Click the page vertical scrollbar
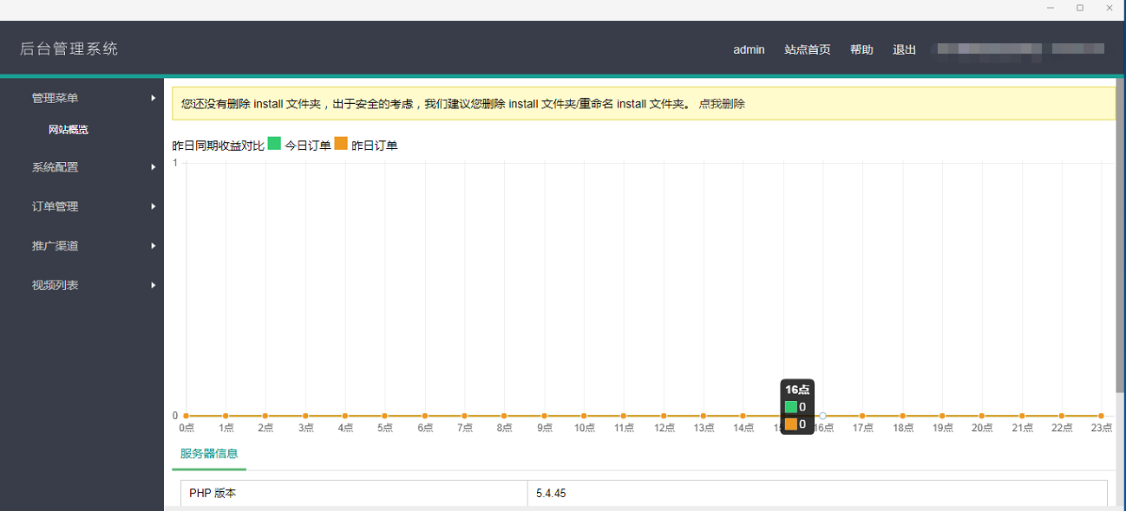Image resolution: width=1126 pixels, height=511 pixels. (x=1120, y=234)
